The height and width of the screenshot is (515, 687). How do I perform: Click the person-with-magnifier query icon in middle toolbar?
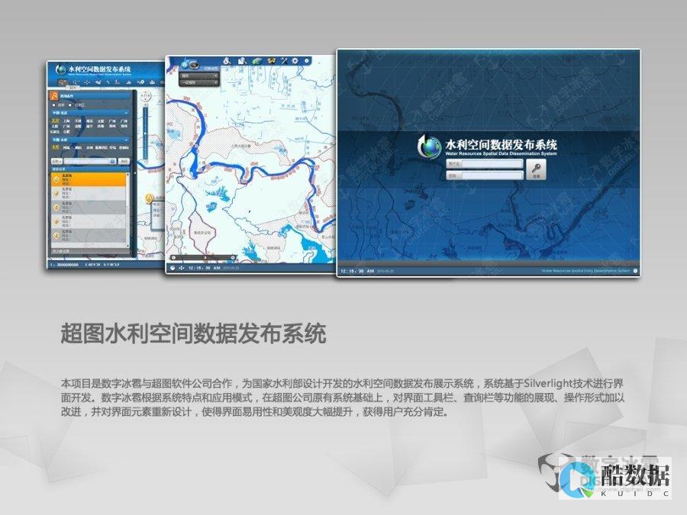227,61
